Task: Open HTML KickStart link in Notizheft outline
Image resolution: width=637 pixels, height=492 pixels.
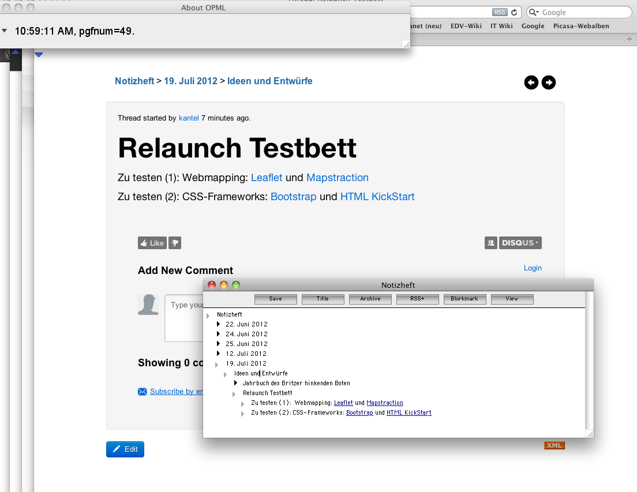Action: 409,412
